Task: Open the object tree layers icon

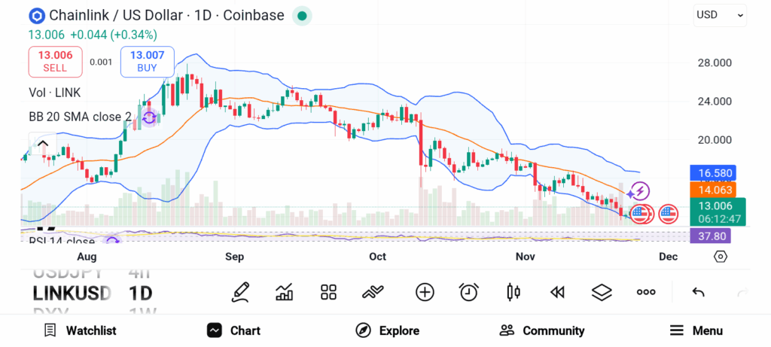Action: point(602,292)
